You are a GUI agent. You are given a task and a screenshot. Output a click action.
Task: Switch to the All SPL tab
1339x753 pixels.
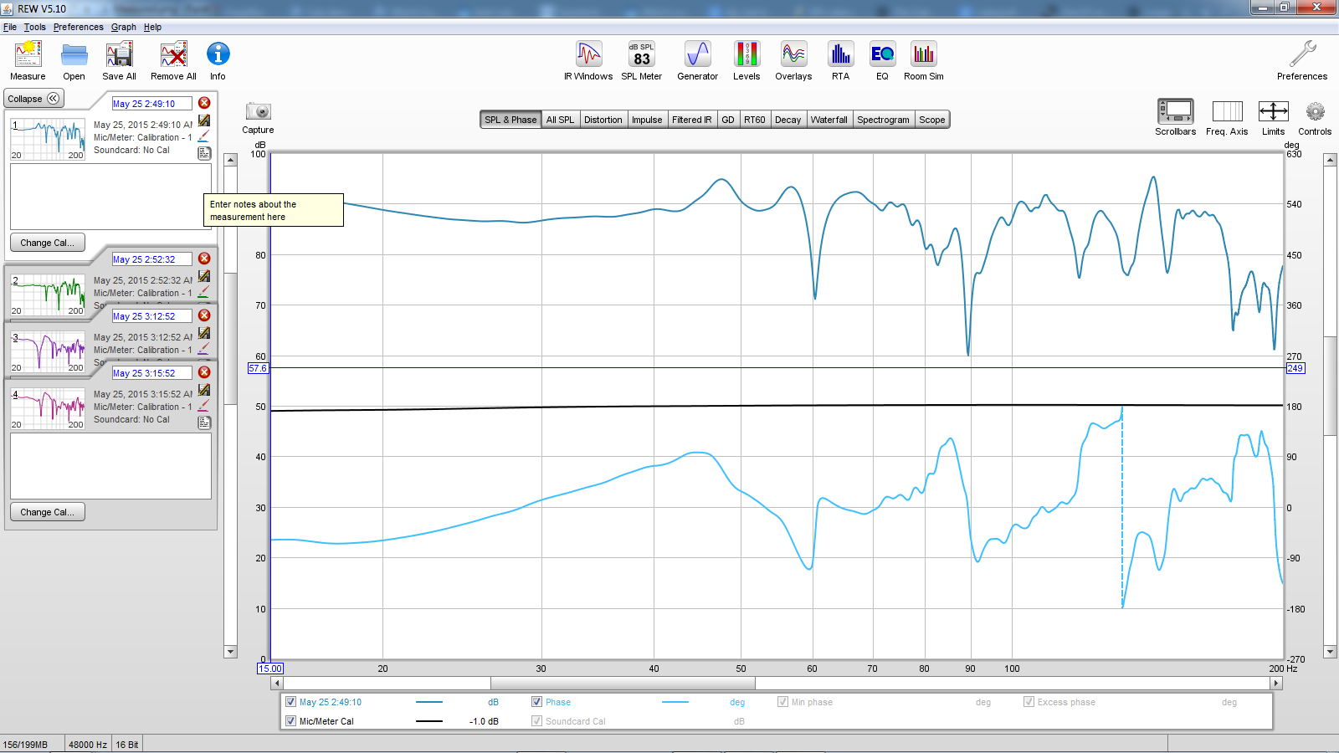coord(560,120)
